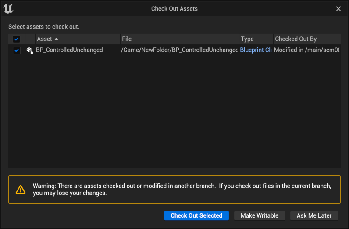Click the 'Select assets to check out.' text

pyautogui.click(x=44, y=27)
